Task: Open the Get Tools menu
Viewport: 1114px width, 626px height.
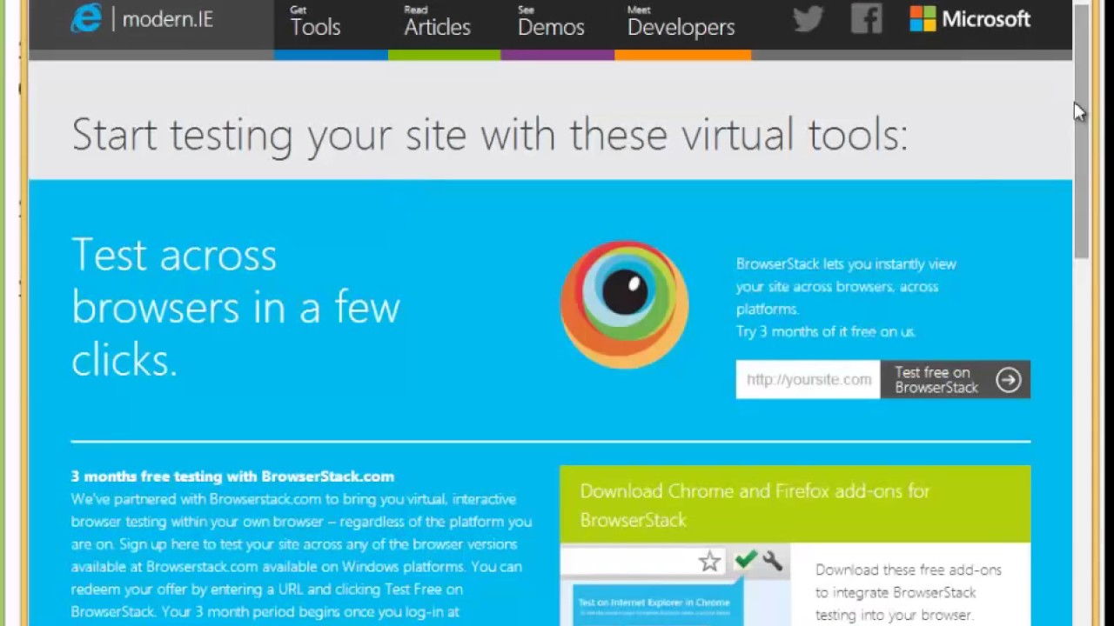Action: coord(315,22)
